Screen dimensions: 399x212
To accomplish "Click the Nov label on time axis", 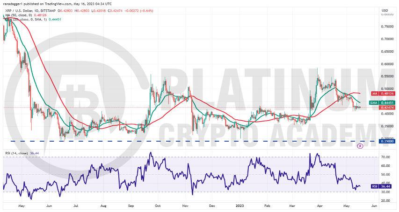I will [185, 205].
